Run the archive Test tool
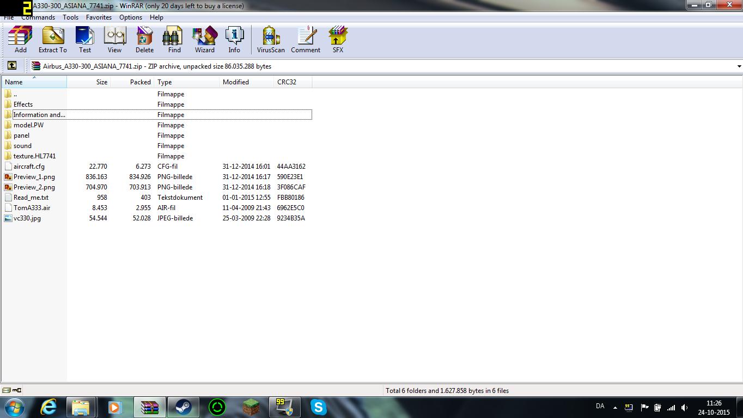This screenshot has width=743, height=418. [x=85, y=40]
